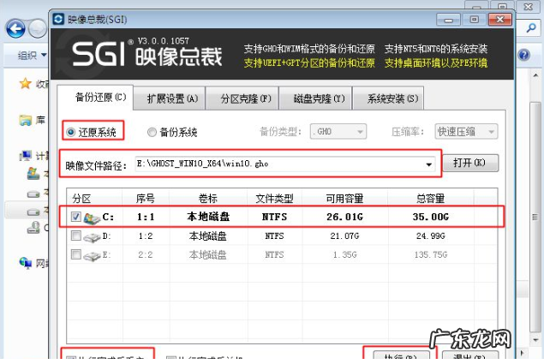The height and width of the screenshot is (364, 544).
Task: Check the E: partition checkbox
Action: pyautogui.click(x=75, y=254)
